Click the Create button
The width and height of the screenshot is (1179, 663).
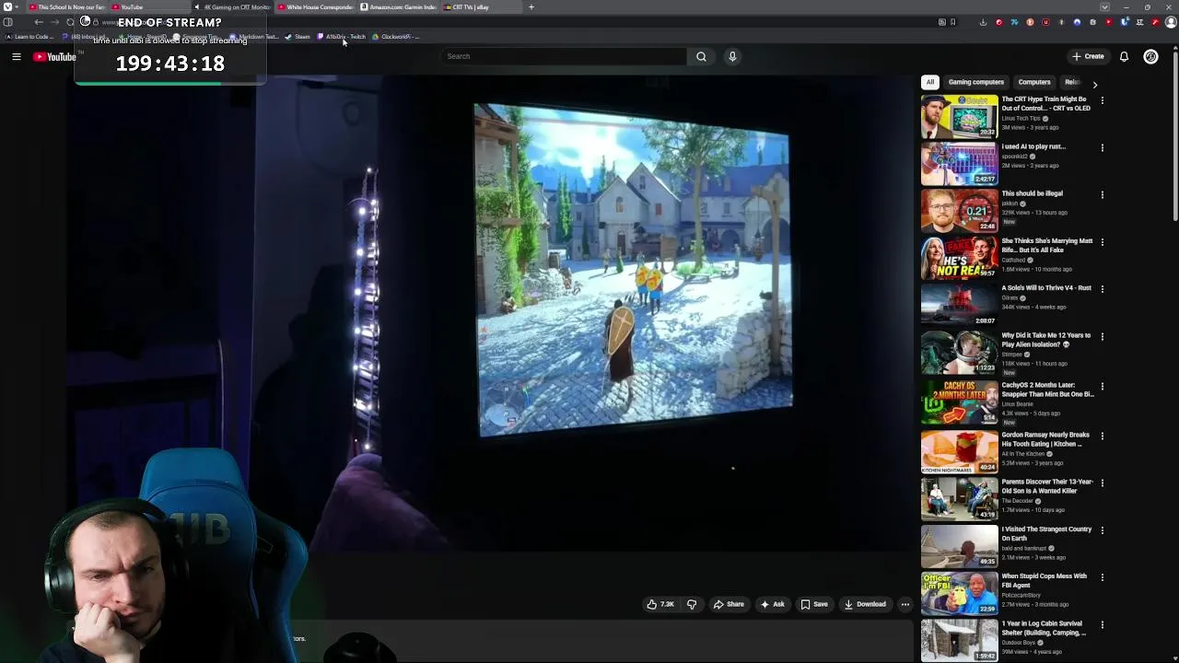1088,56
